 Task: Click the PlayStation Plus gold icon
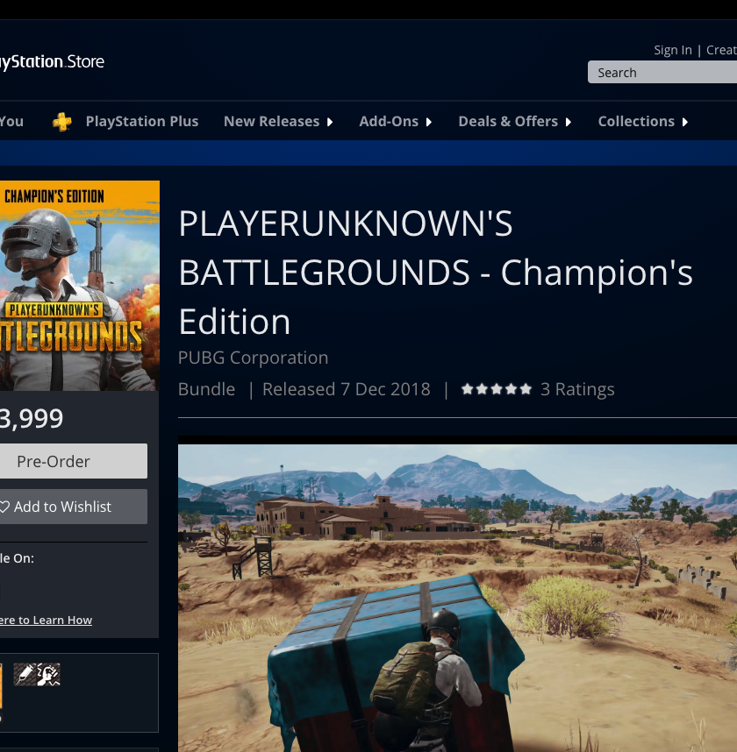tap(61, 122)
